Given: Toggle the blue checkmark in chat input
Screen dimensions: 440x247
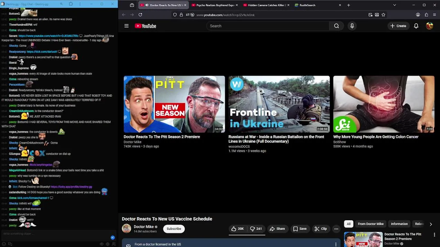Looking at the screenshot, I should pos(112,237).
